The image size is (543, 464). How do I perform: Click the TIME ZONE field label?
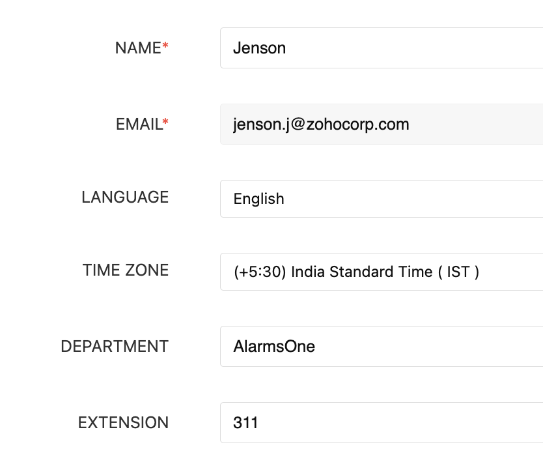coord(126,270)
